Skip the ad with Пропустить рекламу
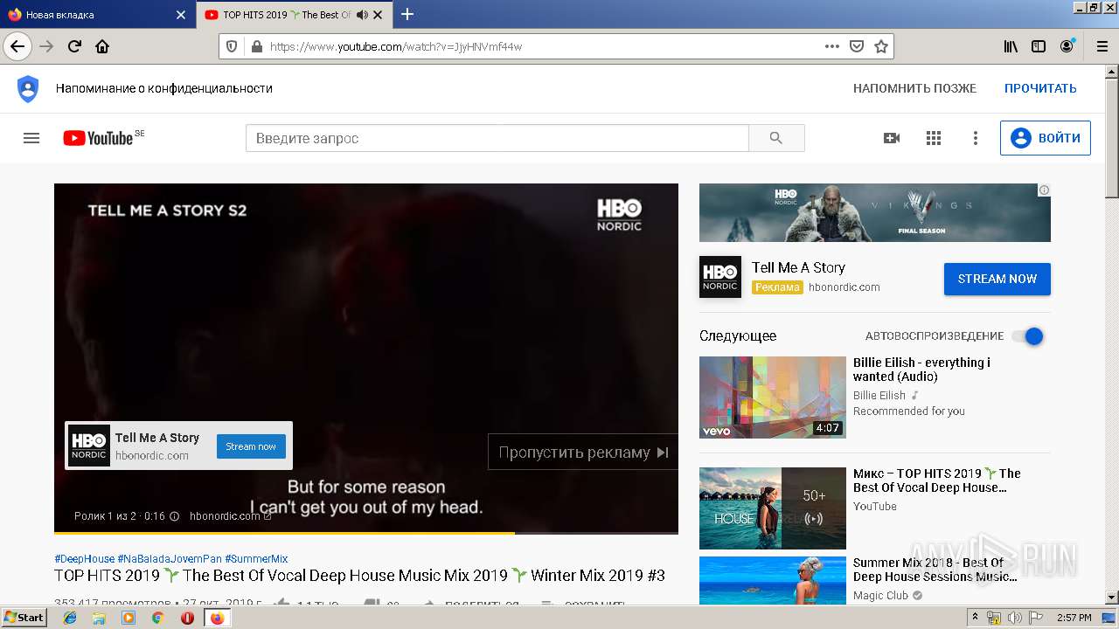 pos(583,453)
